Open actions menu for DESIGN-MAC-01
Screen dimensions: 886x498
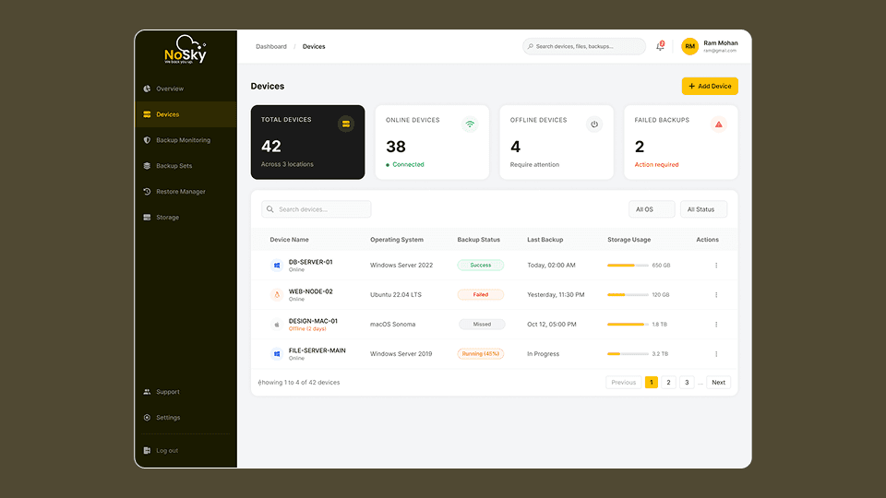(716, 324)
